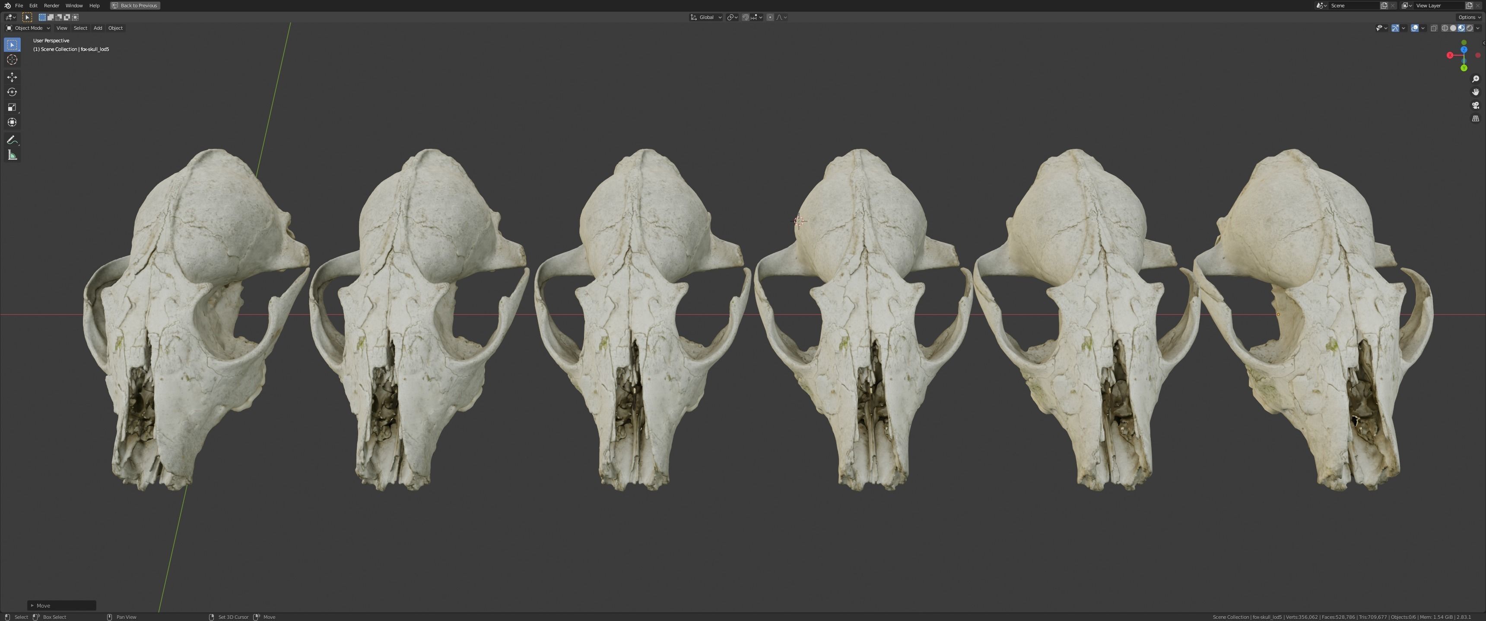The height and width of the screenshot is (621, 1486).
Task: Open proportional editing falloff dropdown
Action: [x=781, y=17]
